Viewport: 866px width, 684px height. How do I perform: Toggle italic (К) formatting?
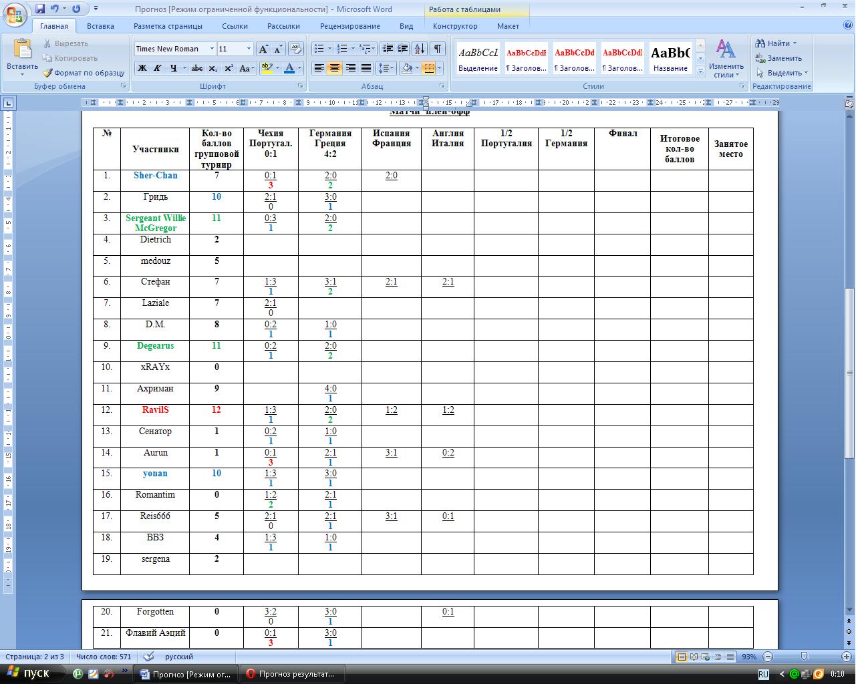pos(158,68)
